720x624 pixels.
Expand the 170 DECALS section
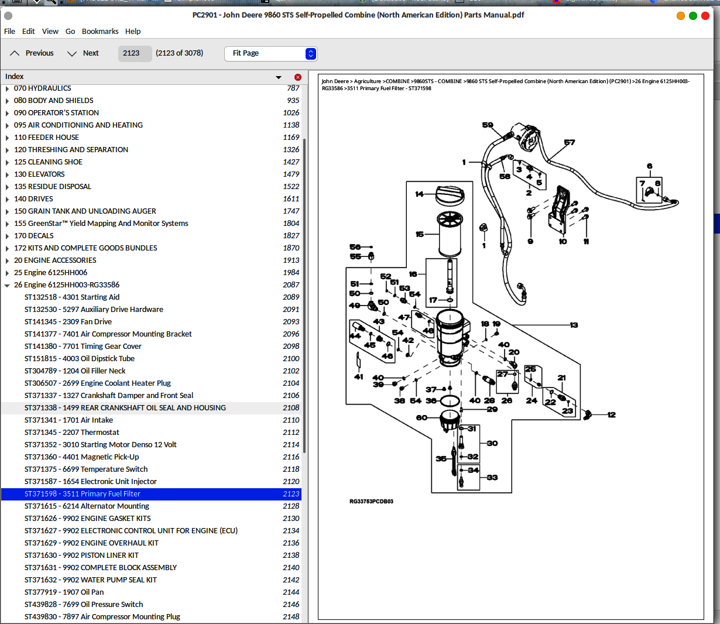pos(7,236)
